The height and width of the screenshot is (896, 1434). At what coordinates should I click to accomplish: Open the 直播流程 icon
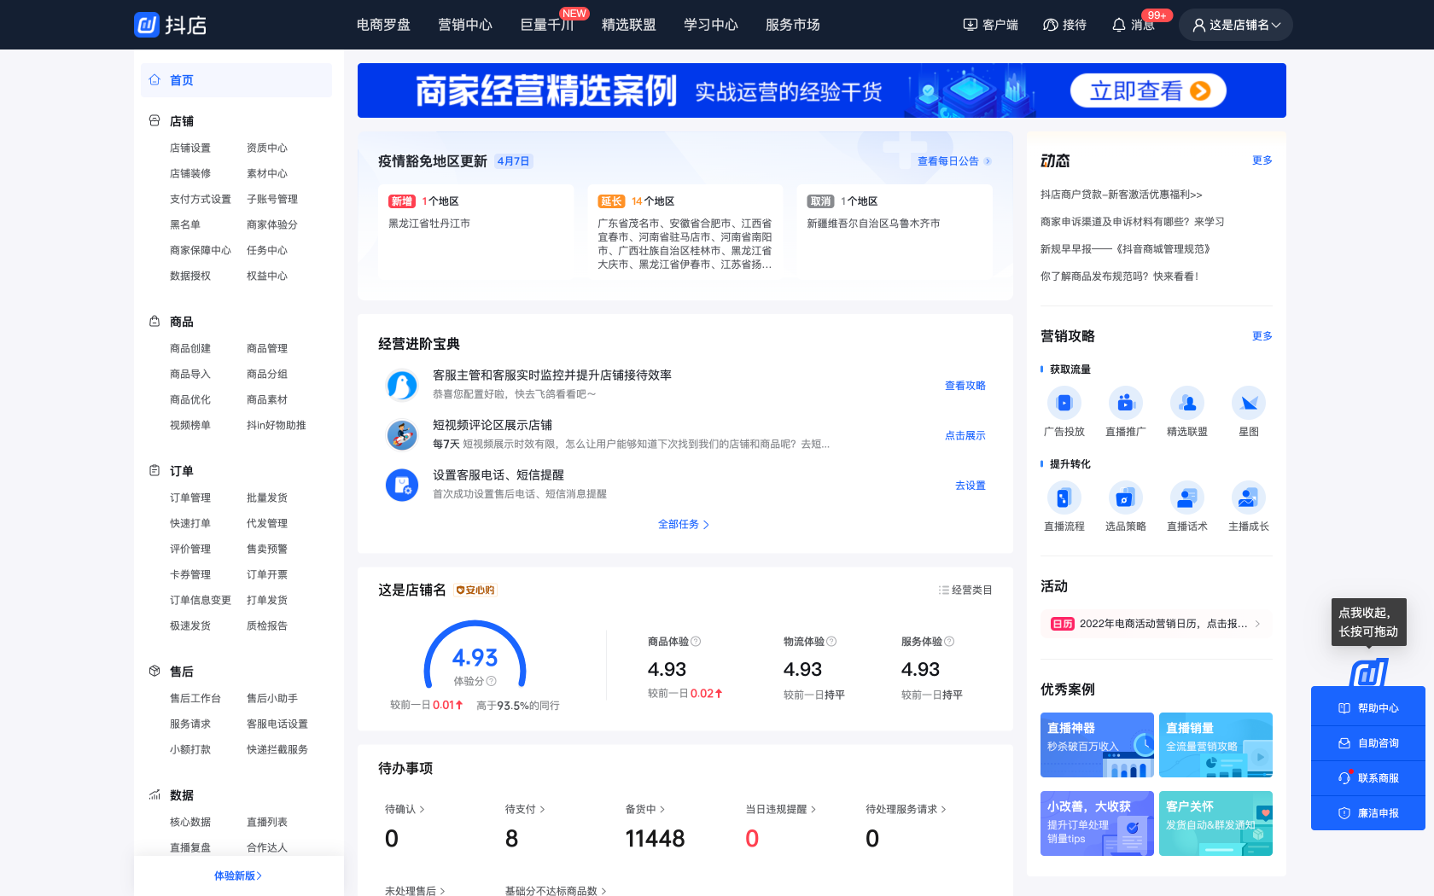1064,497
